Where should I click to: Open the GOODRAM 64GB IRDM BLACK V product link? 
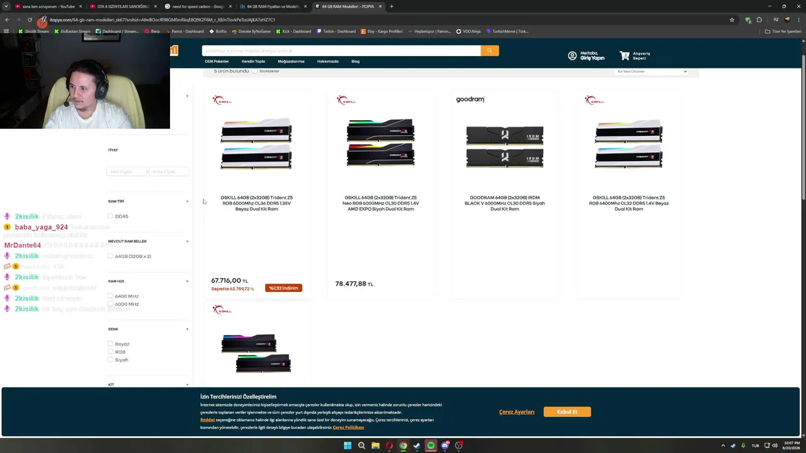point(504,203)
